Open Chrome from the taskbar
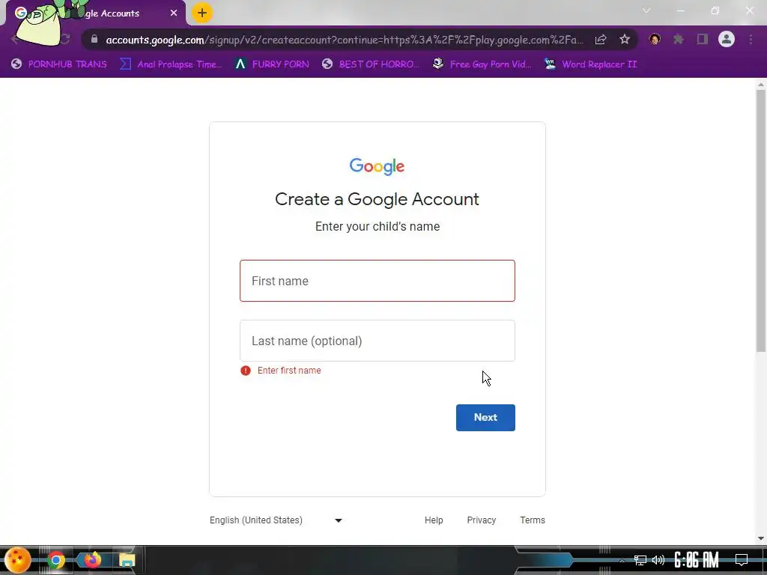 [x=56, y=560]
